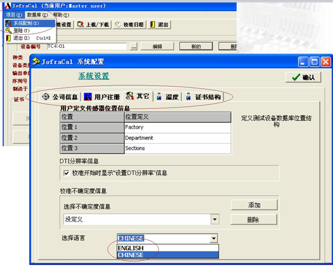Click the tools icon on 其它 tab
This screenshot has height=266, width=333.
130,96
